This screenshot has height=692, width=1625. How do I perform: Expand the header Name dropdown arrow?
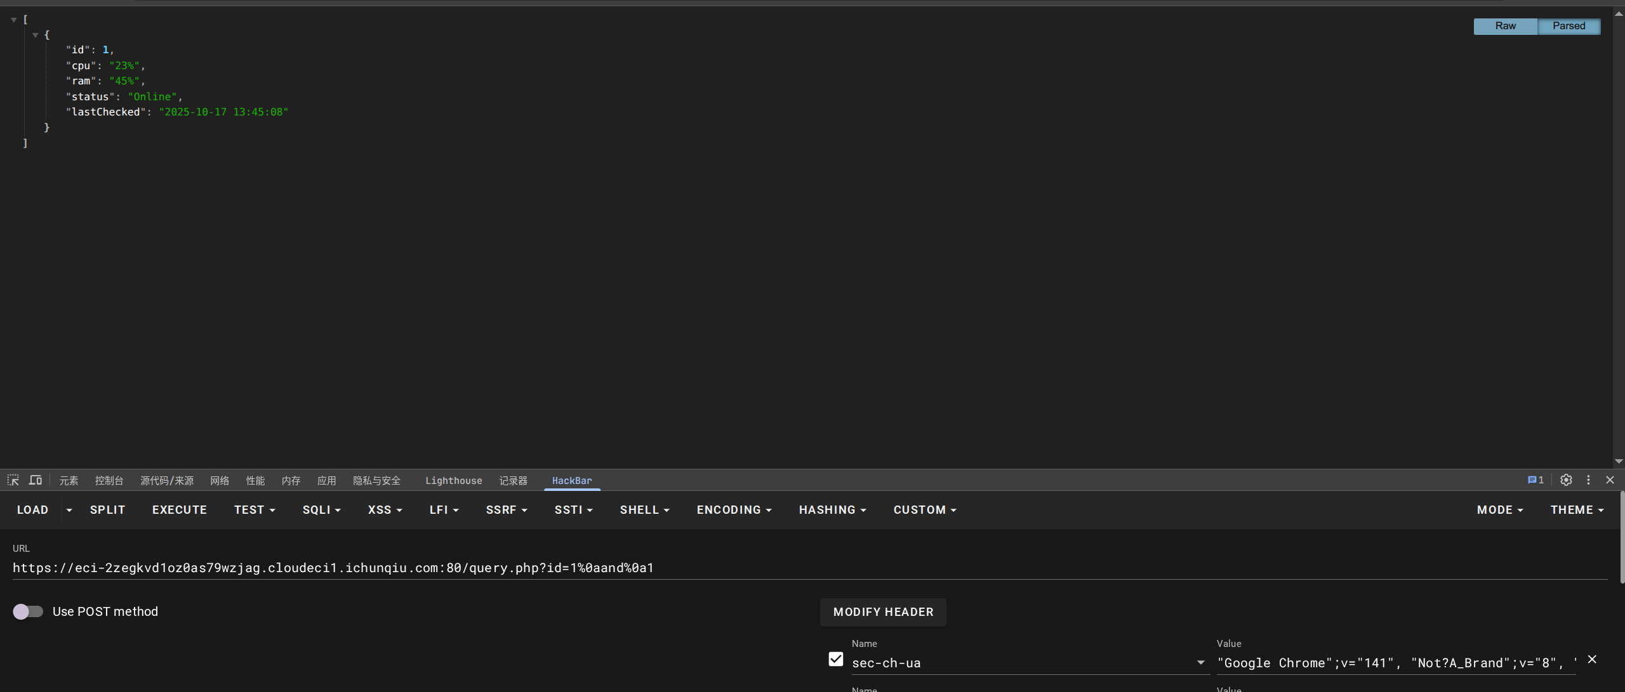click(1200, 663)
